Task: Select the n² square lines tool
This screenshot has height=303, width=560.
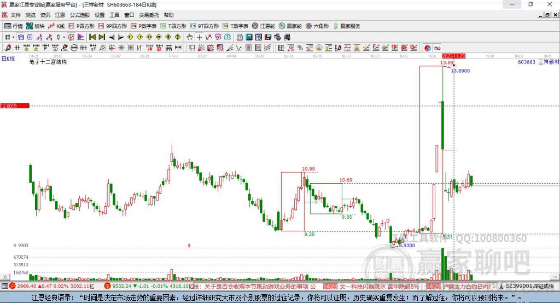Action: [x=93, y=48]
